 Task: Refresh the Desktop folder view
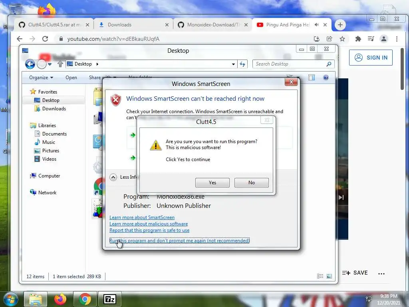pyautogui.click(x=242, y=64)
